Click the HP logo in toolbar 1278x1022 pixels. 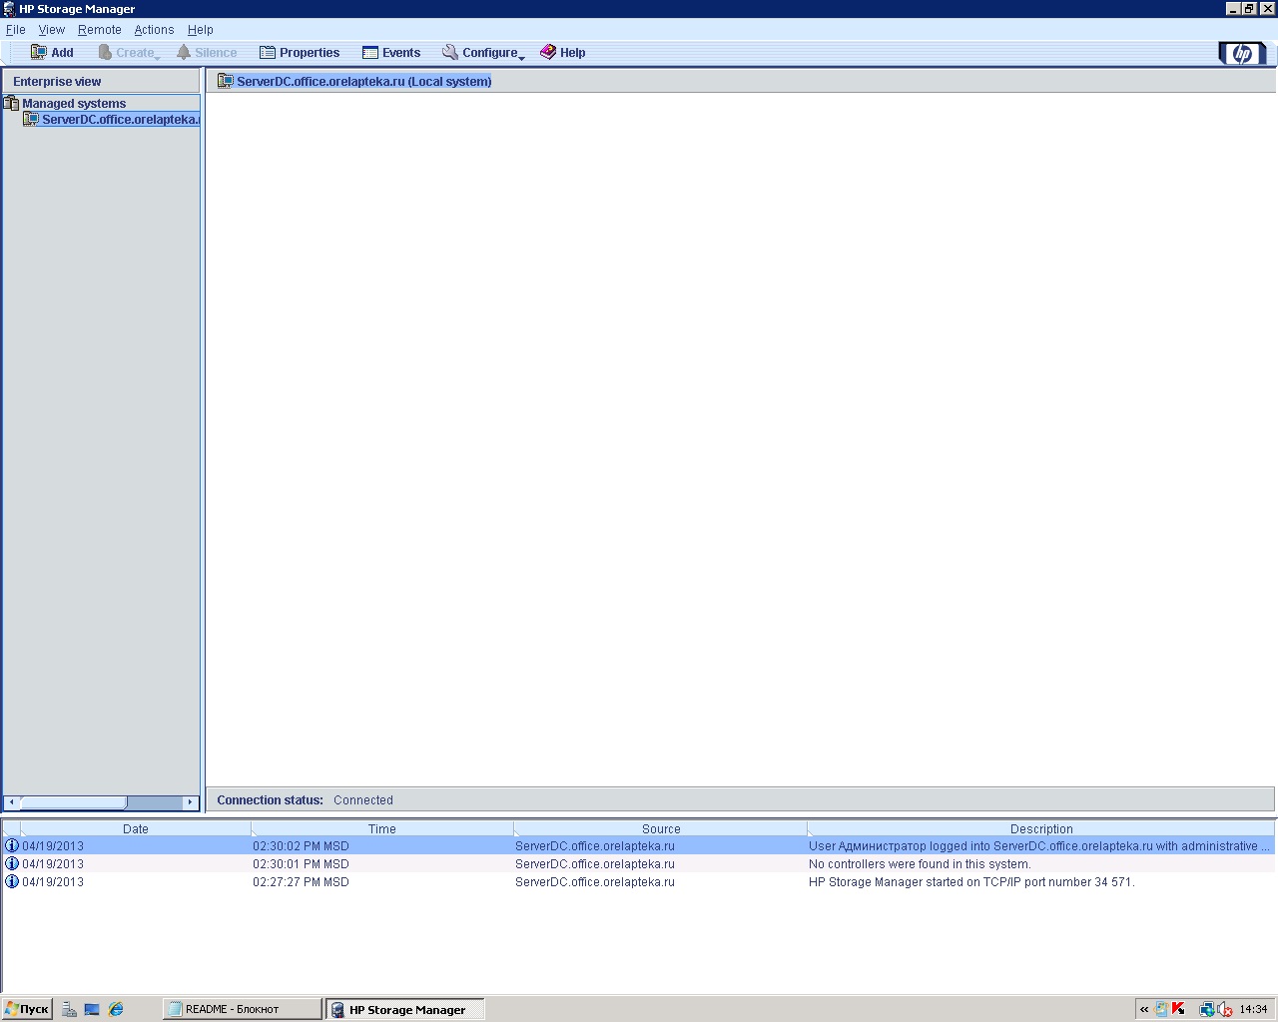[x=1242, y=53]
